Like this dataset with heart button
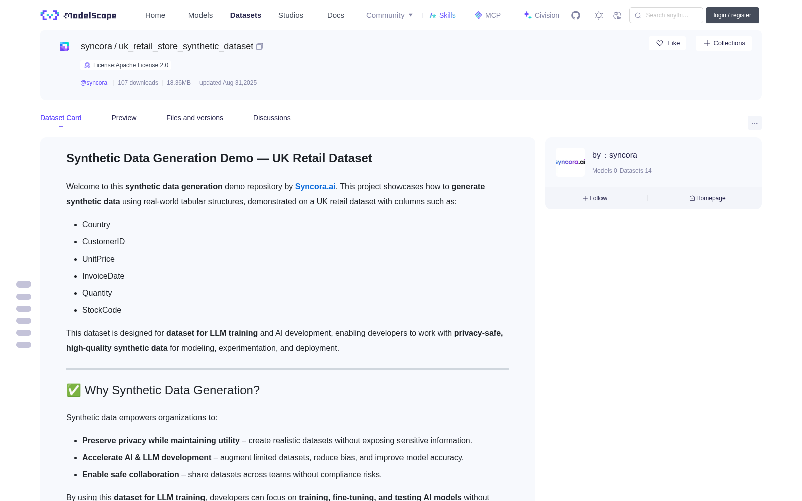The image size is (802, 501). (667, 43)
